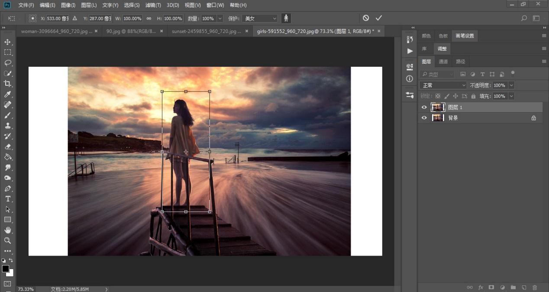Screen dimensions: 549x292
Task: Select the Lasso tool
Action: pyautogui.click(x=7, y=63)
